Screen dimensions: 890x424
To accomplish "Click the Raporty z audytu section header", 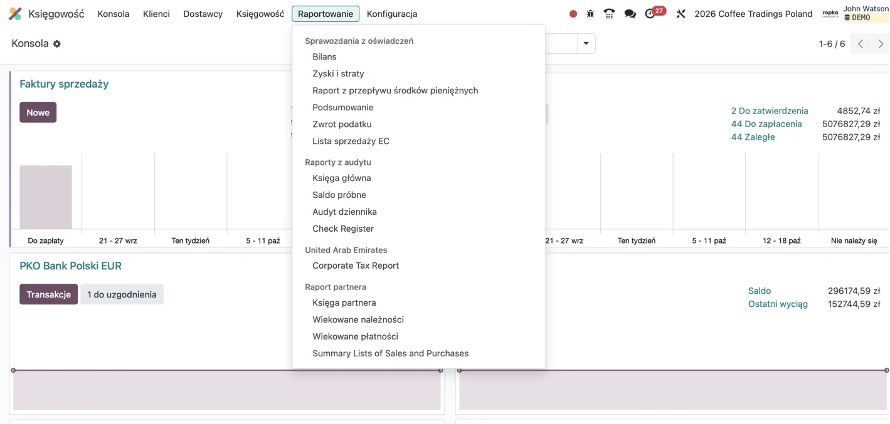I will [x=338, y=162].
